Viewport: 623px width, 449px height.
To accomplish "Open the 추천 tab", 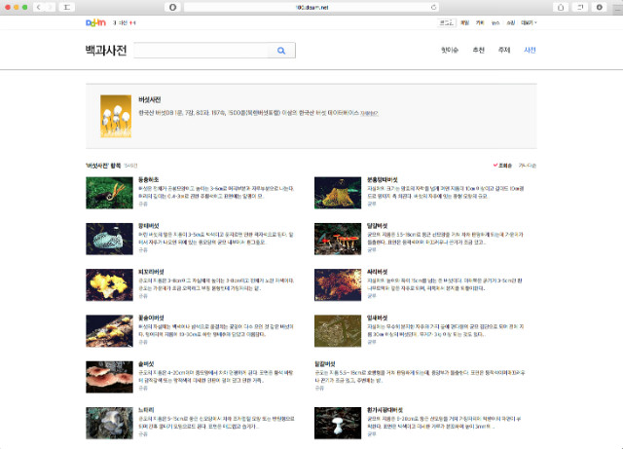I will pyautogui.click(x=478, y=51).
